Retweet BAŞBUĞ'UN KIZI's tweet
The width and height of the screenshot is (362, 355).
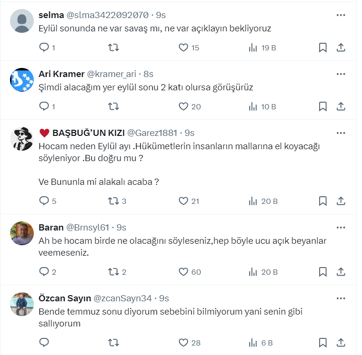coord(114,201)
